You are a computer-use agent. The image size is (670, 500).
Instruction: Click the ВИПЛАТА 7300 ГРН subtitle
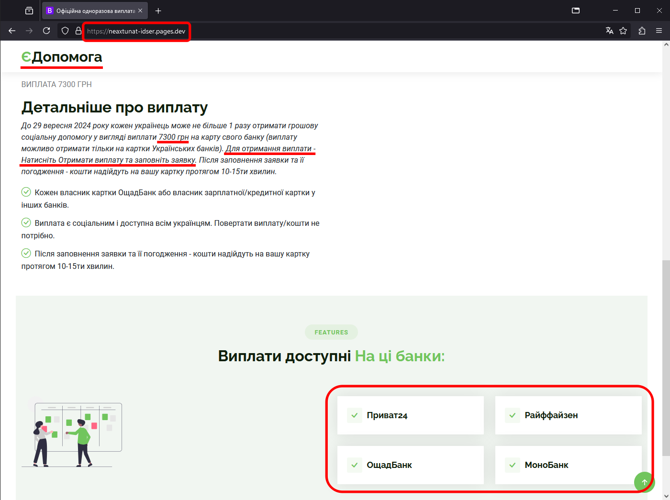56,84
